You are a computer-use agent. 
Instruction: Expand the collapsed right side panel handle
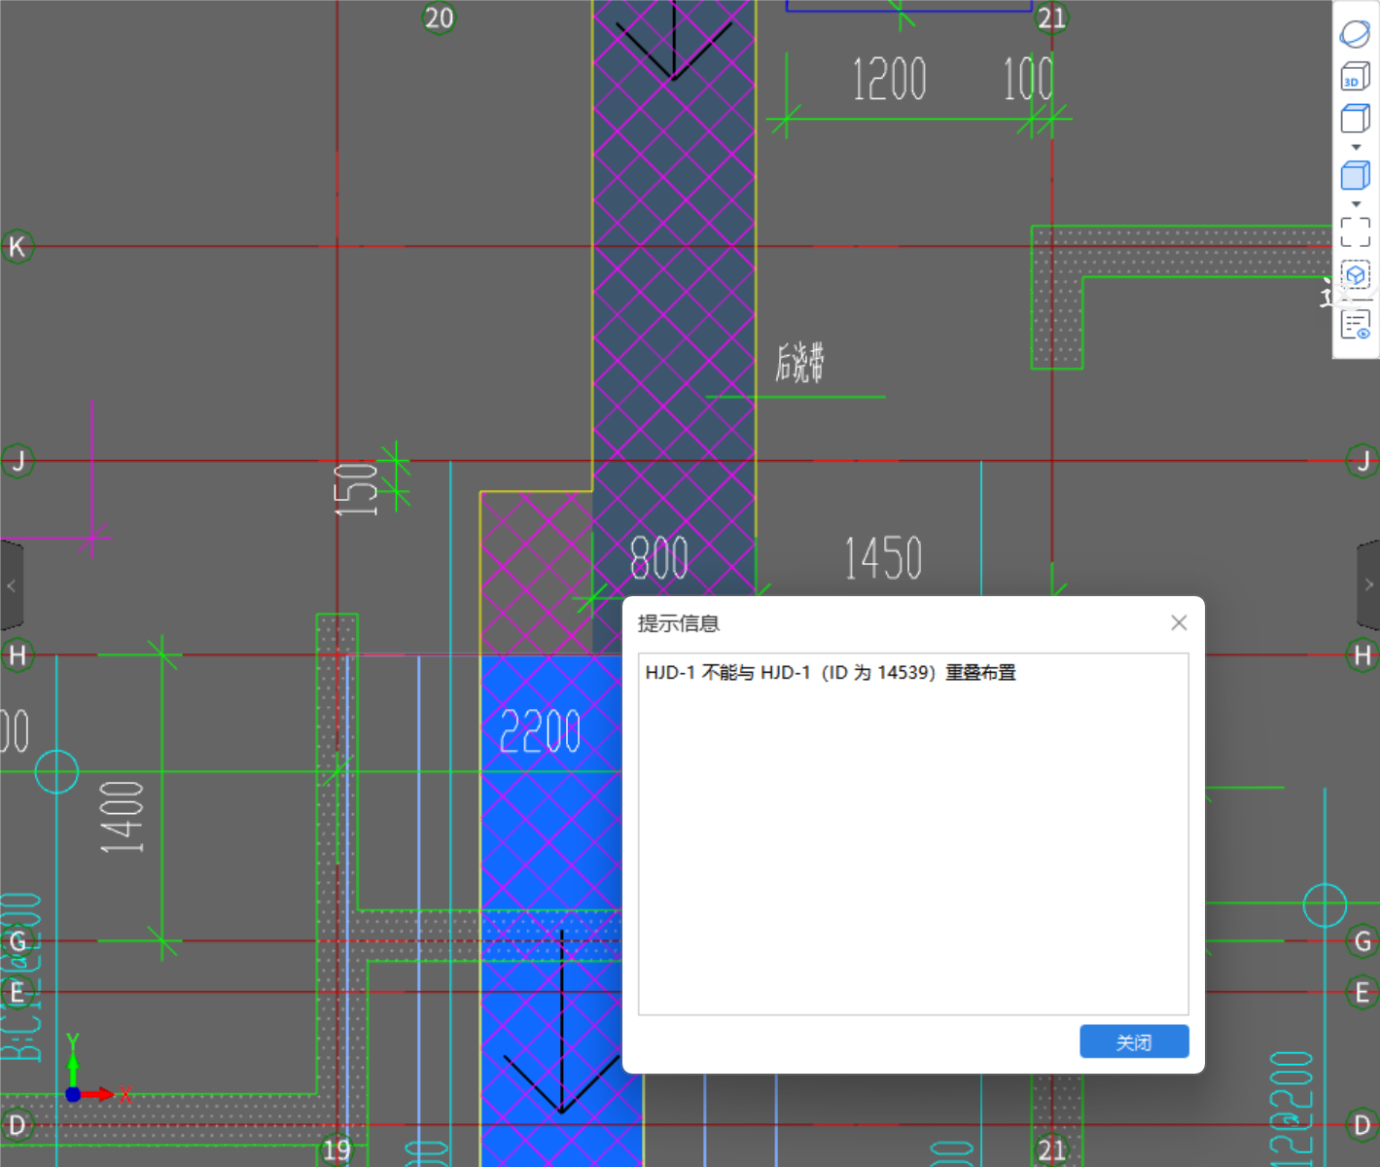click(x=1368, y=585)
